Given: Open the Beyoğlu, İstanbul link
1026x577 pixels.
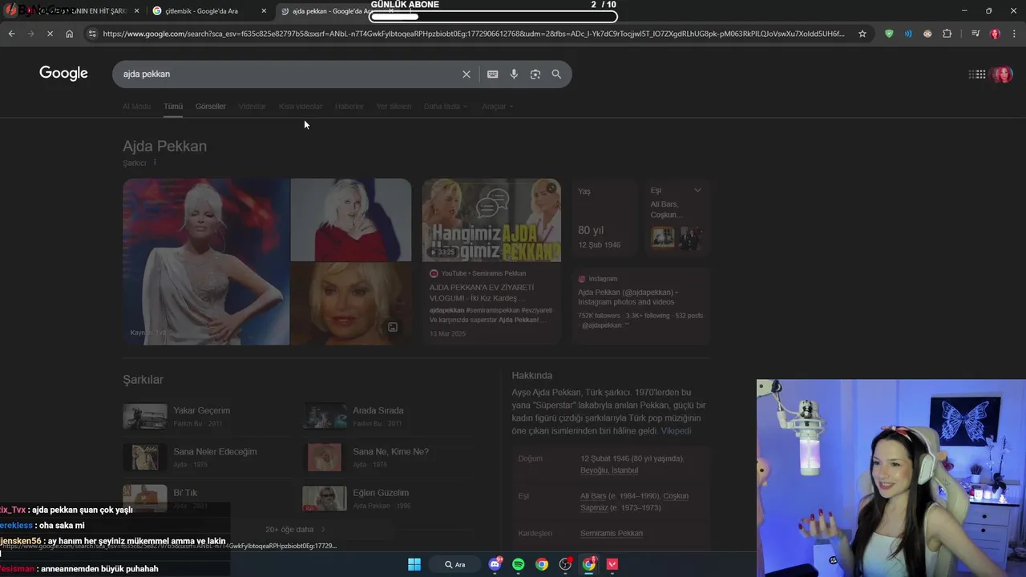Looking at the screenshot, I should click(x=609, y=470).
